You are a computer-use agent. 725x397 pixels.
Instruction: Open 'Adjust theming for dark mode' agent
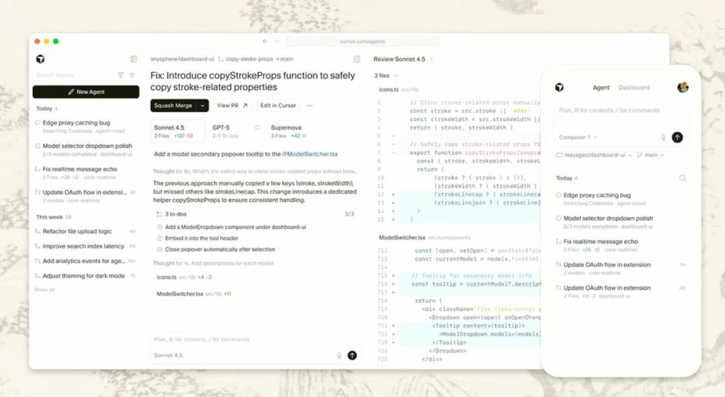point(85,276)
